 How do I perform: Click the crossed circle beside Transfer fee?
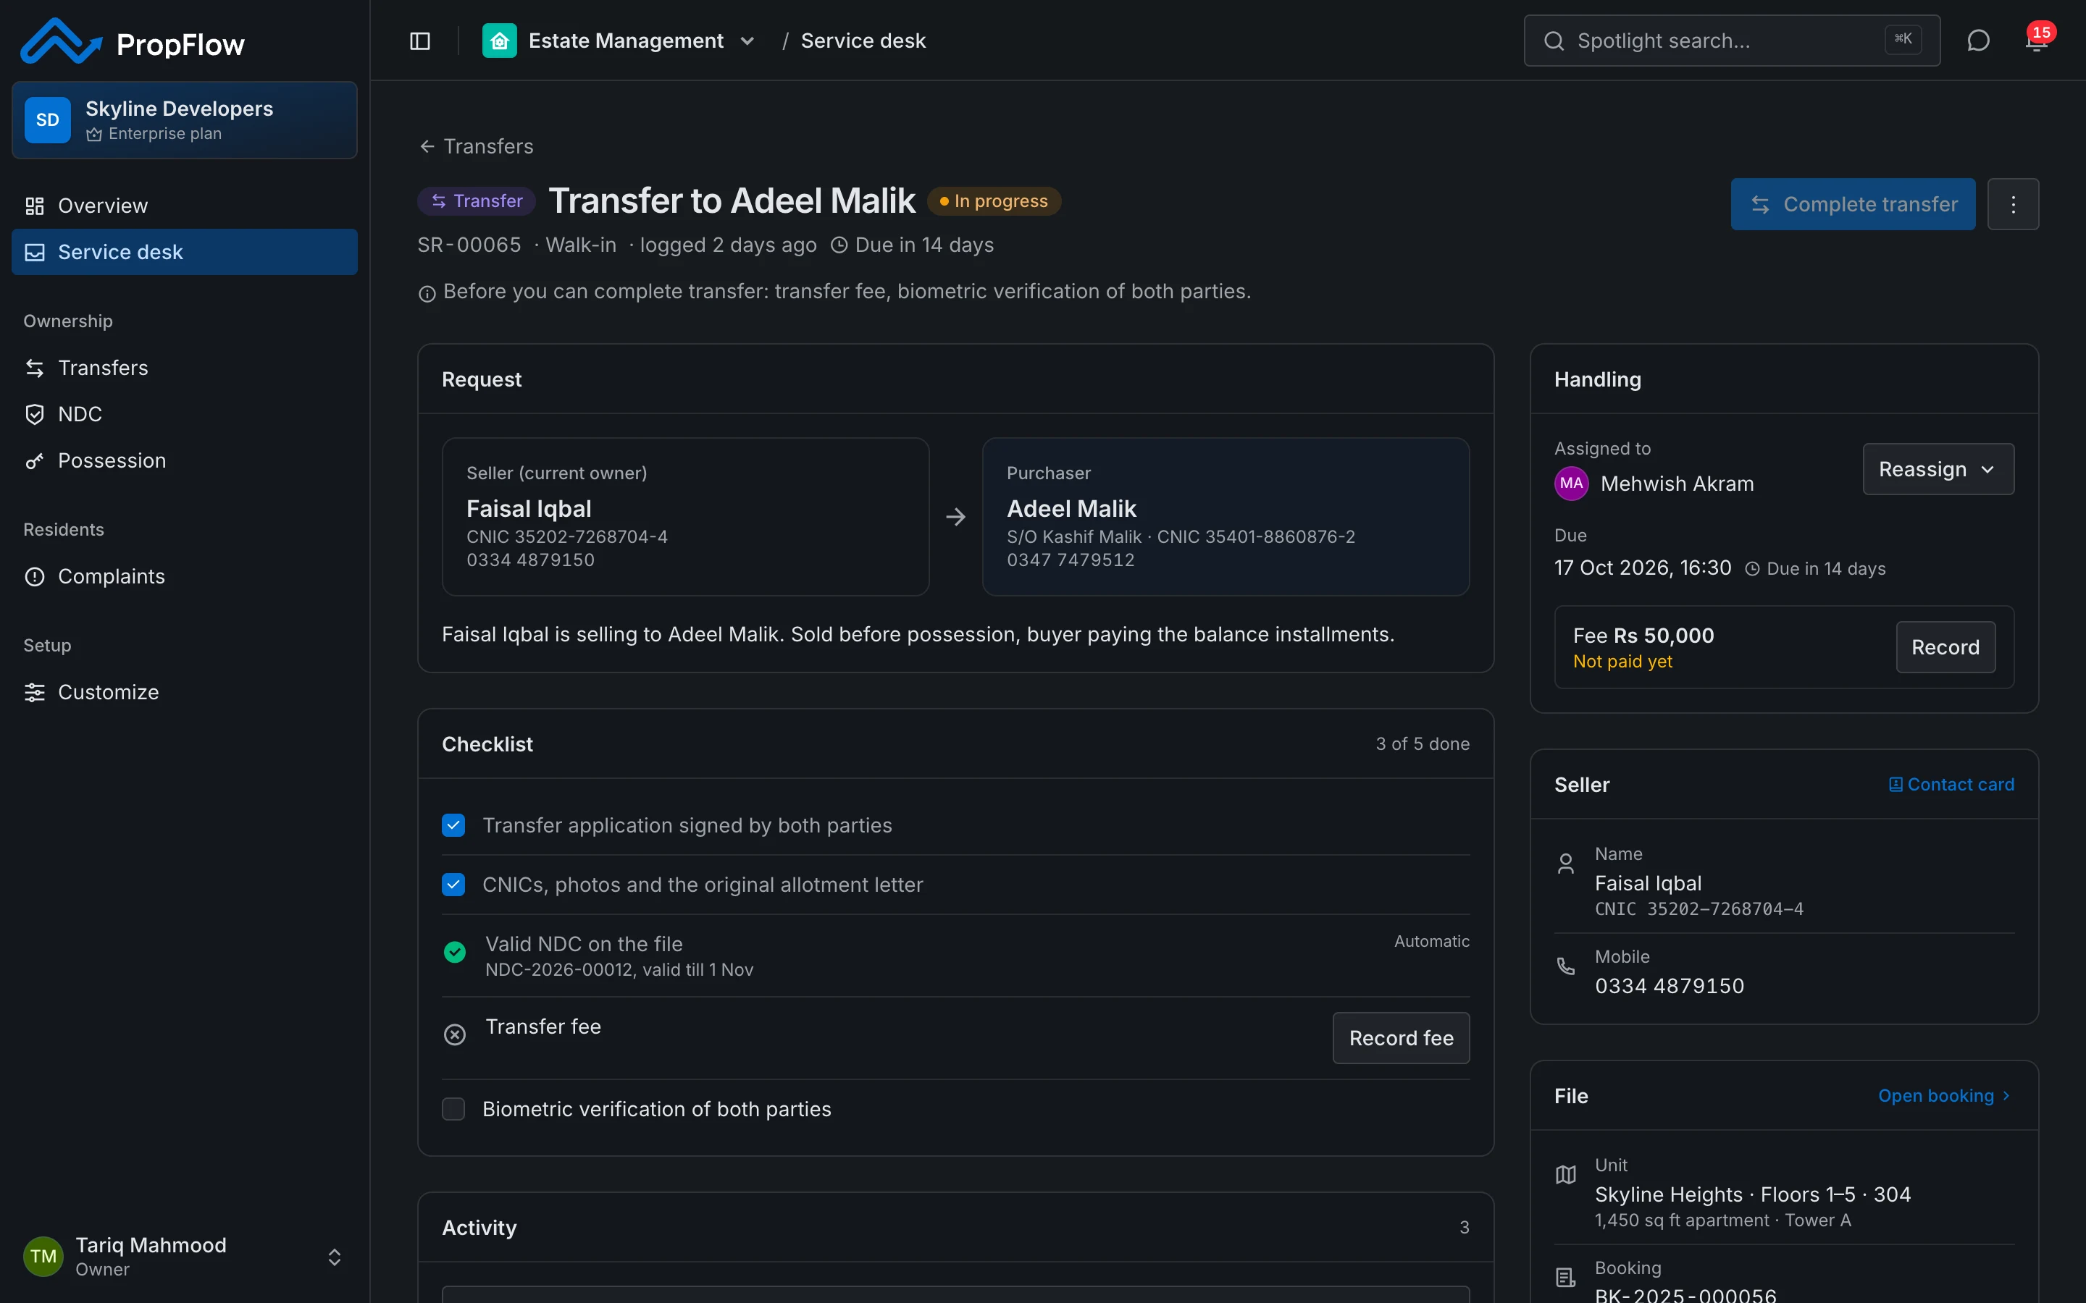click(454, 1034)
